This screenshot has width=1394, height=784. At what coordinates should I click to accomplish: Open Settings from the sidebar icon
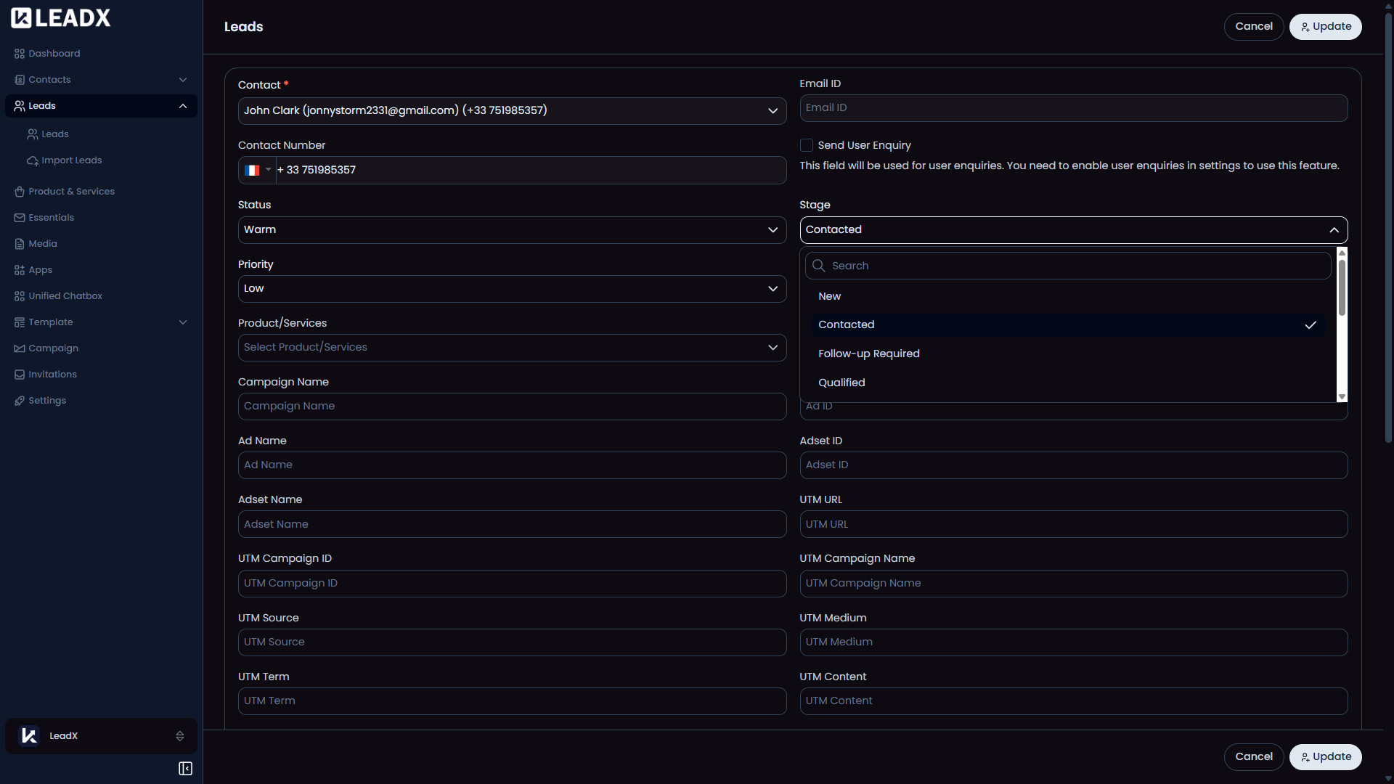[x=20, y=401]
